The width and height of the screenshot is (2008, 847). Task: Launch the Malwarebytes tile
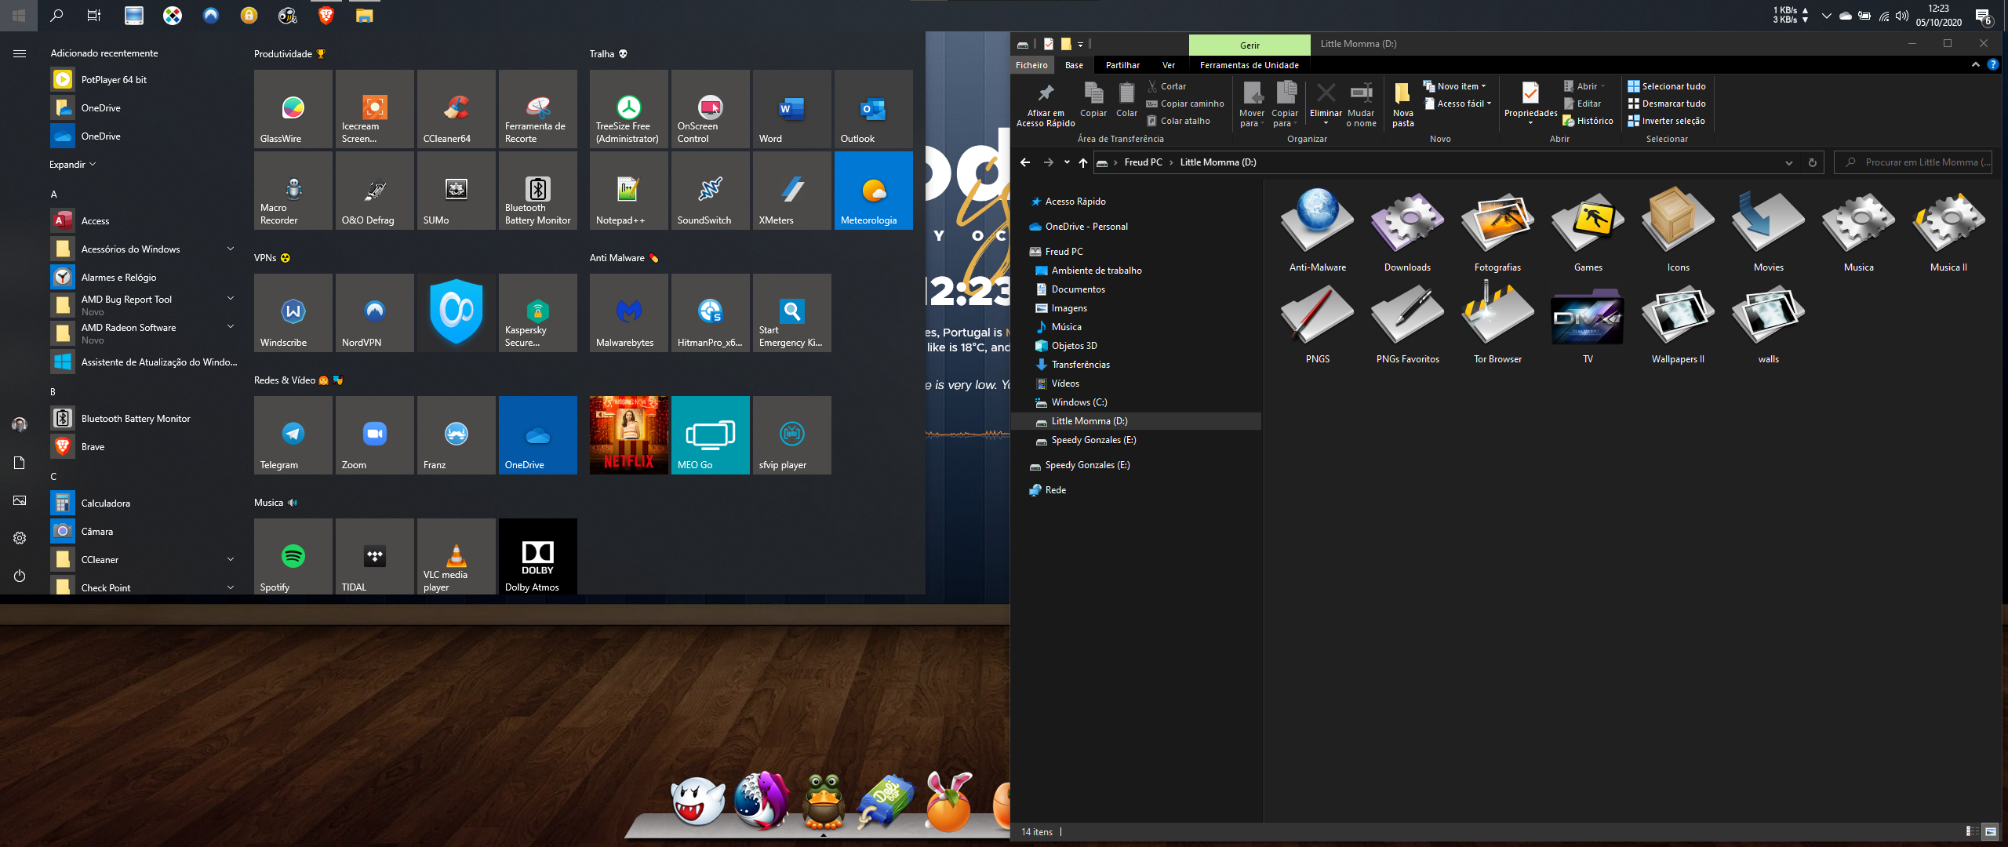(628, 313)
